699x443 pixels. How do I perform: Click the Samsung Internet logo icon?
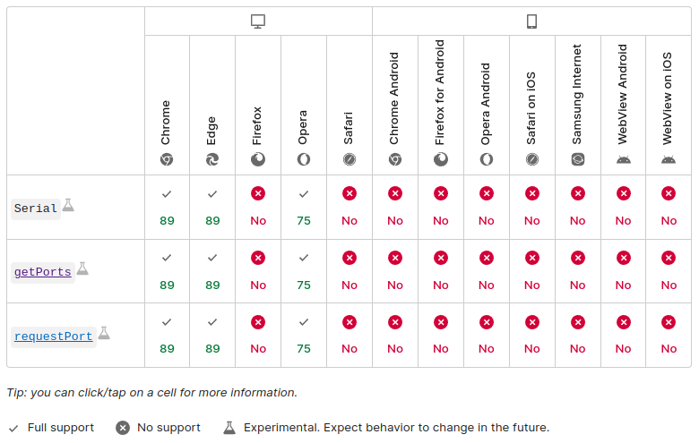coord(578,159)
